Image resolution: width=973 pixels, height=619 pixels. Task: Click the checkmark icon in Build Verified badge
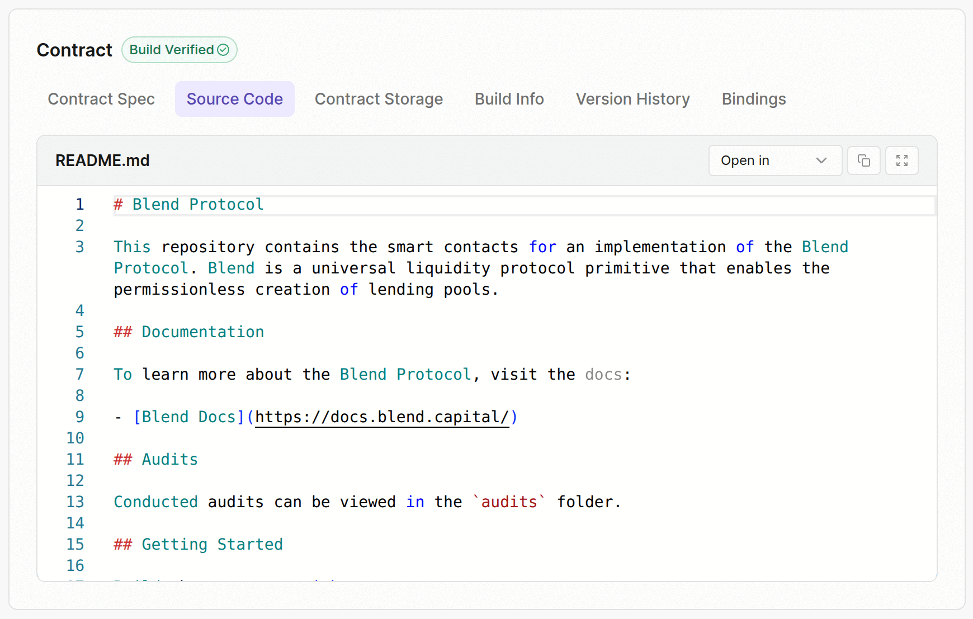pyautogui.click(x=223, y=50)
